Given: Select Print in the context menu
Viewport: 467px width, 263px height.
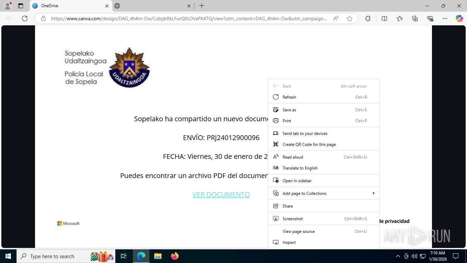Looking at the screenshot, I should pyautogui.click(x=323, y=121).
